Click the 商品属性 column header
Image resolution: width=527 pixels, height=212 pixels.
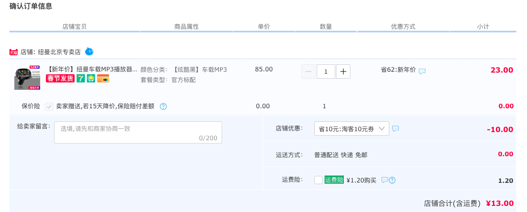click(x=186, y=27)
